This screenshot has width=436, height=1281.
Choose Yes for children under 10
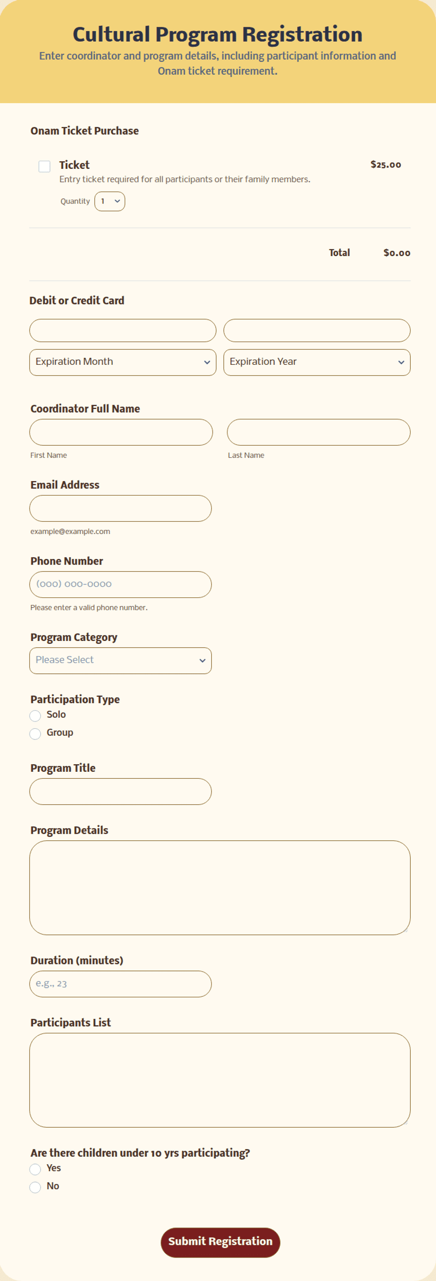click(35, 1169)
